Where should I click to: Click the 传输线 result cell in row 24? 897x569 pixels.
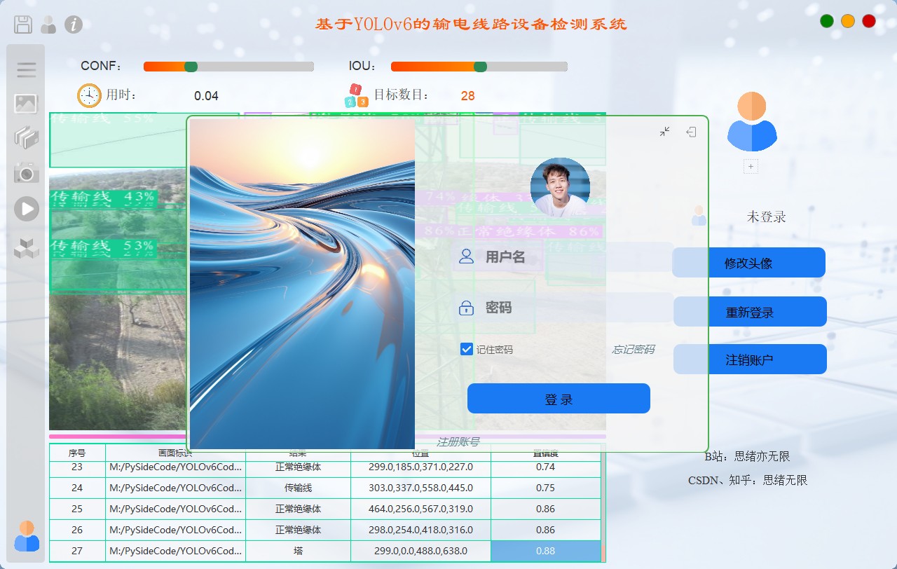[x=298, y=488]
